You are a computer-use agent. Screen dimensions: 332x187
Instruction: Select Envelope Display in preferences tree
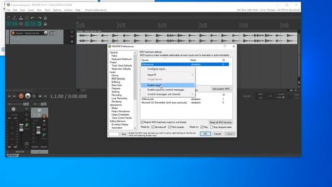point(120,125)
